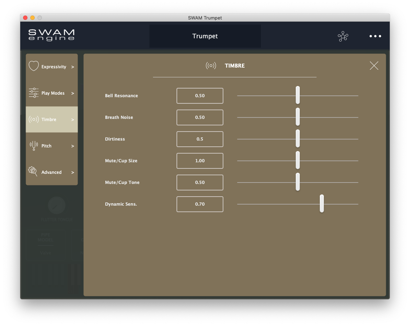This screenshot has width=410, height=326.
Task: Click the Pitch tuning fork icon
Action: click(x=34, y=146)
